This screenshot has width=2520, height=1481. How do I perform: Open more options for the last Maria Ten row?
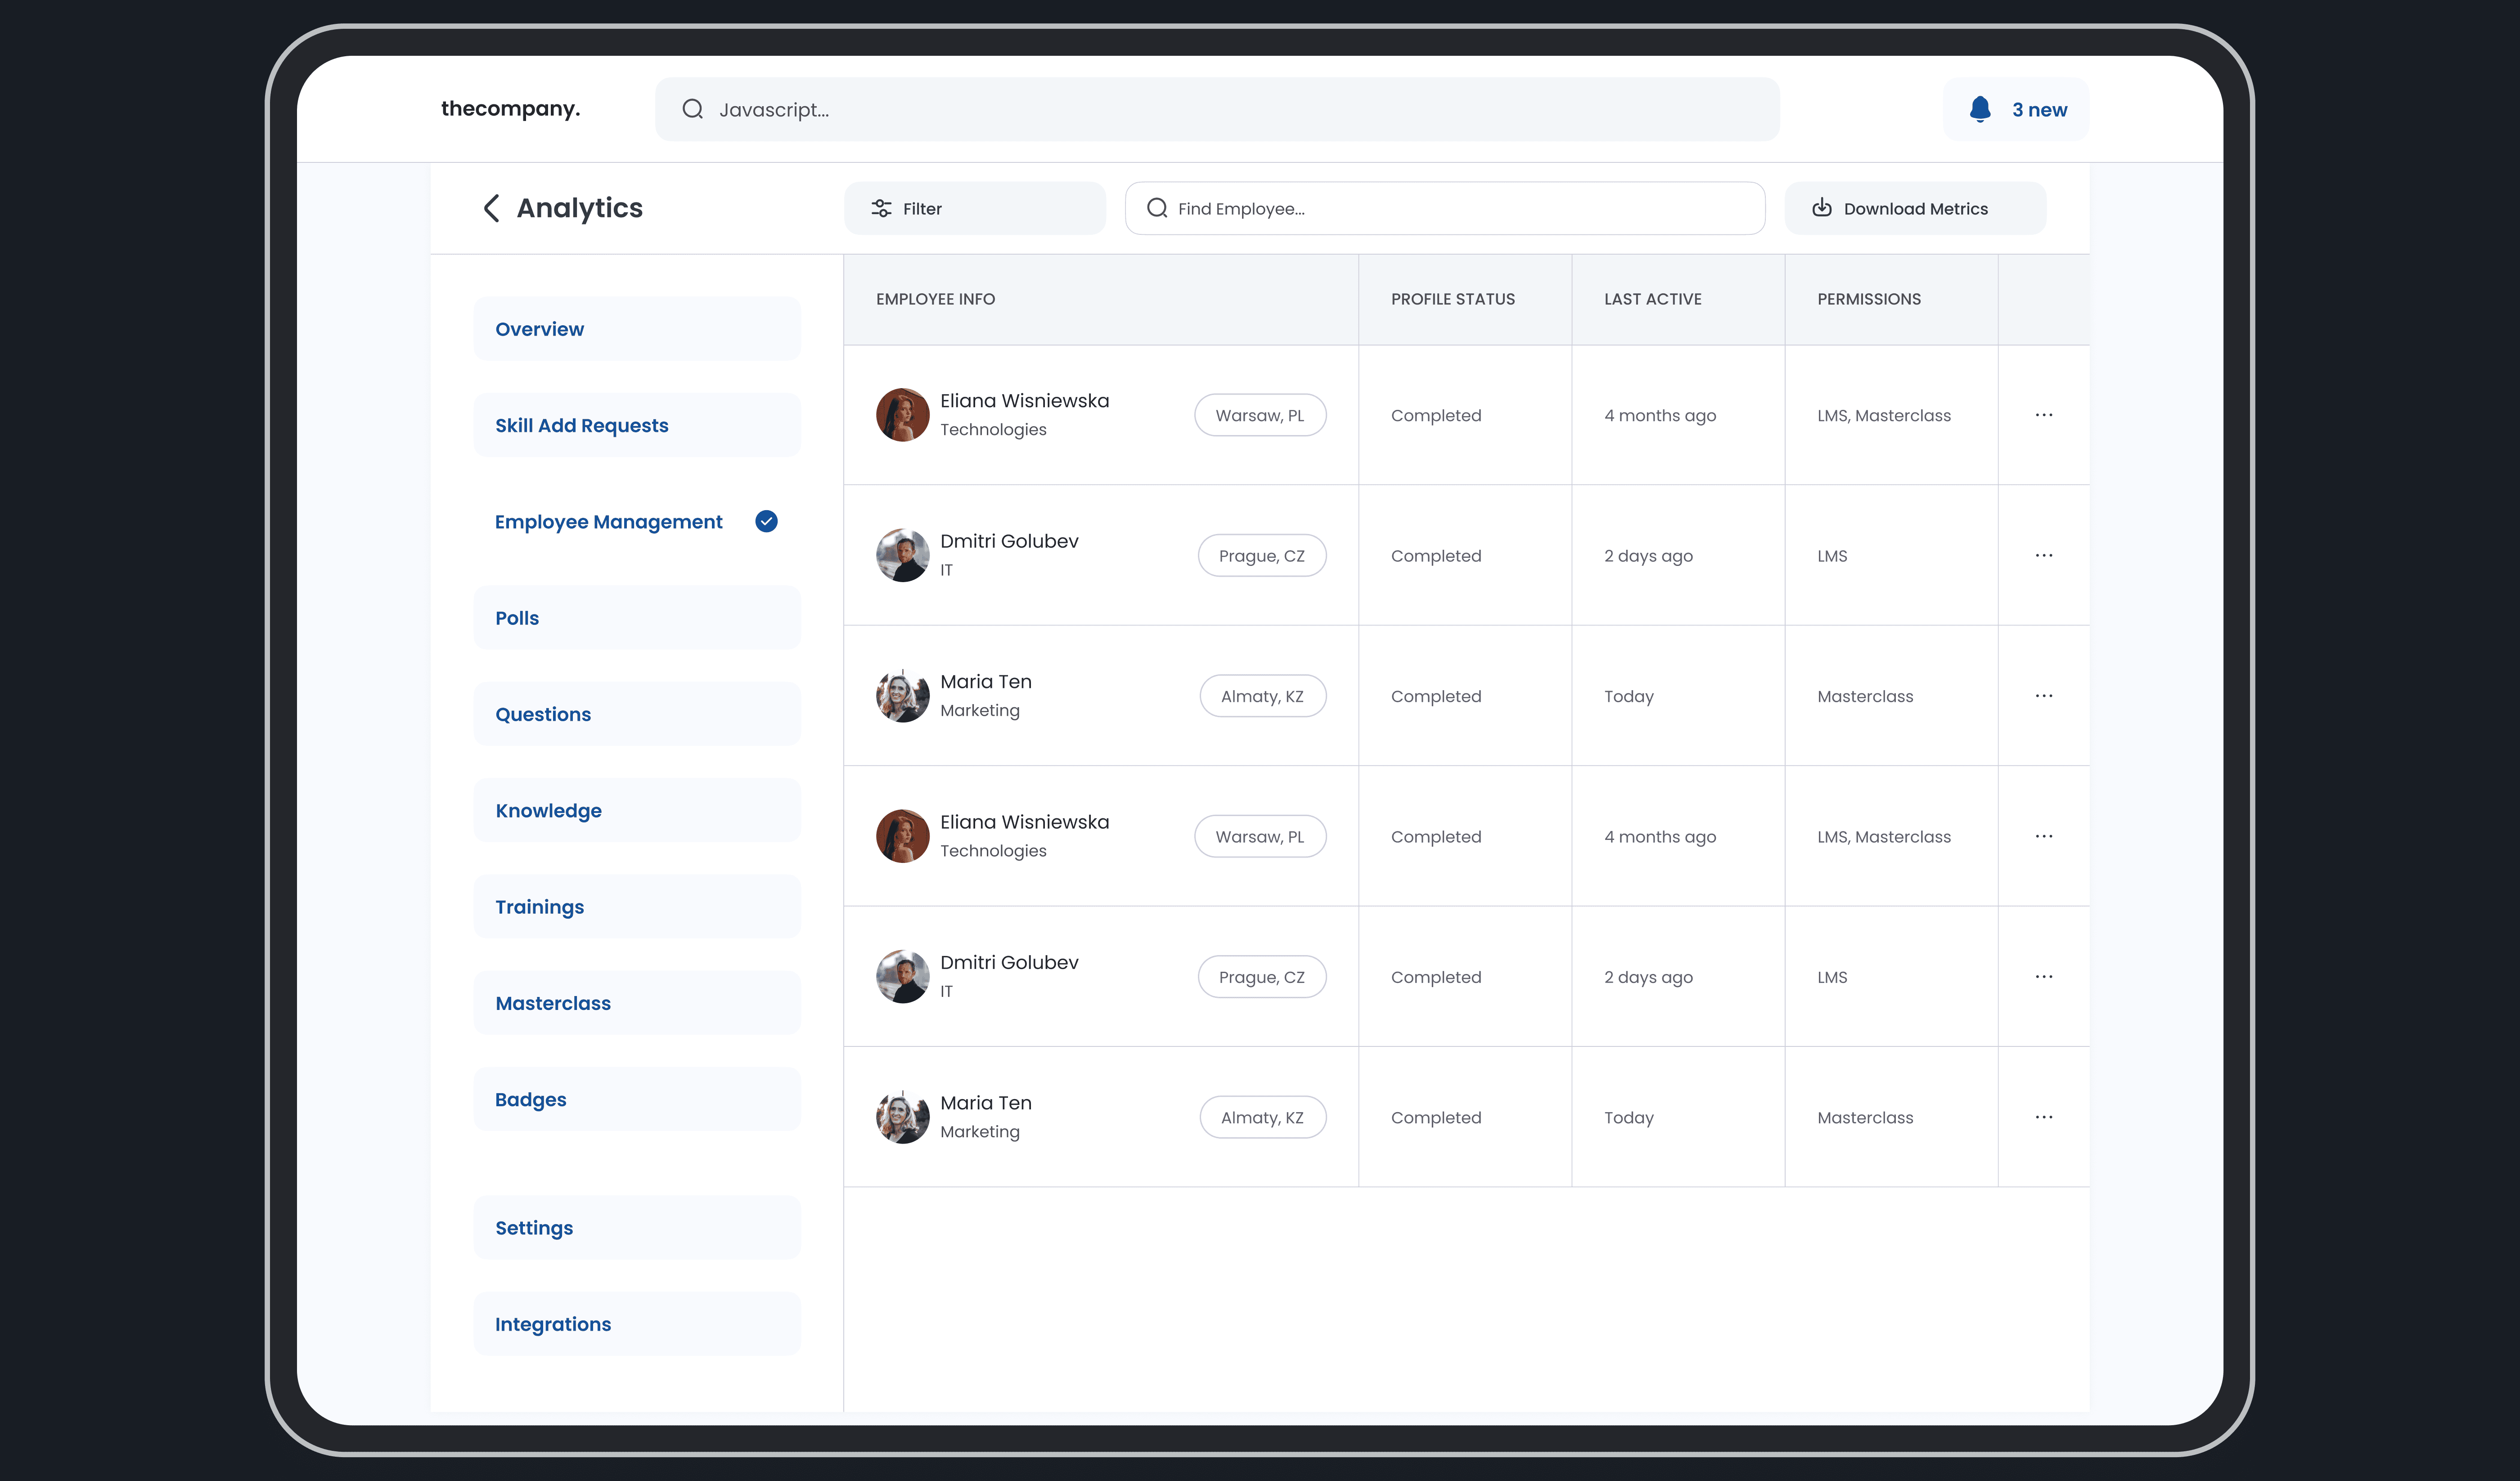pos(2043,1117)
